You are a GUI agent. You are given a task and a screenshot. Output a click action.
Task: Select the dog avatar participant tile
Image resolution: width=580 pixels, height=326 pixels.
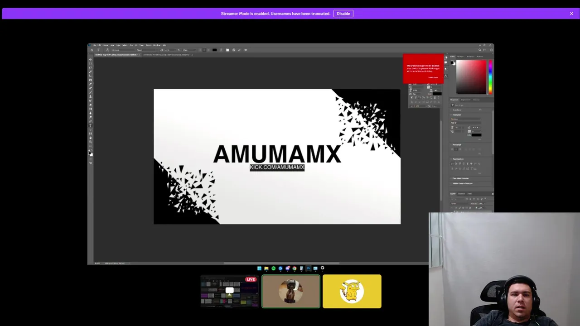point(291,291)
